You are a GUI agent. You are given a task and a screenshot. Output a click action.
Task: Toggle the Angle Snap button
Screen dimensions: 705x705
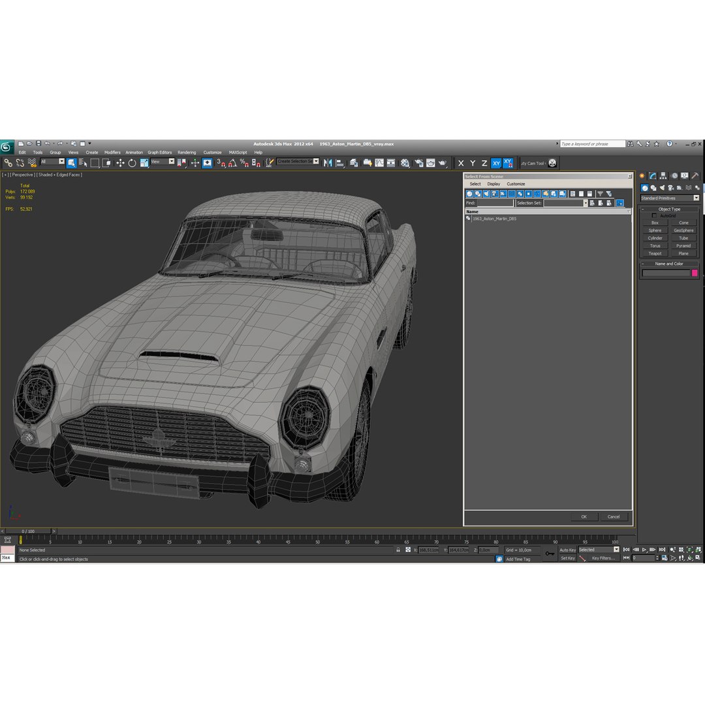coord(232,163)
